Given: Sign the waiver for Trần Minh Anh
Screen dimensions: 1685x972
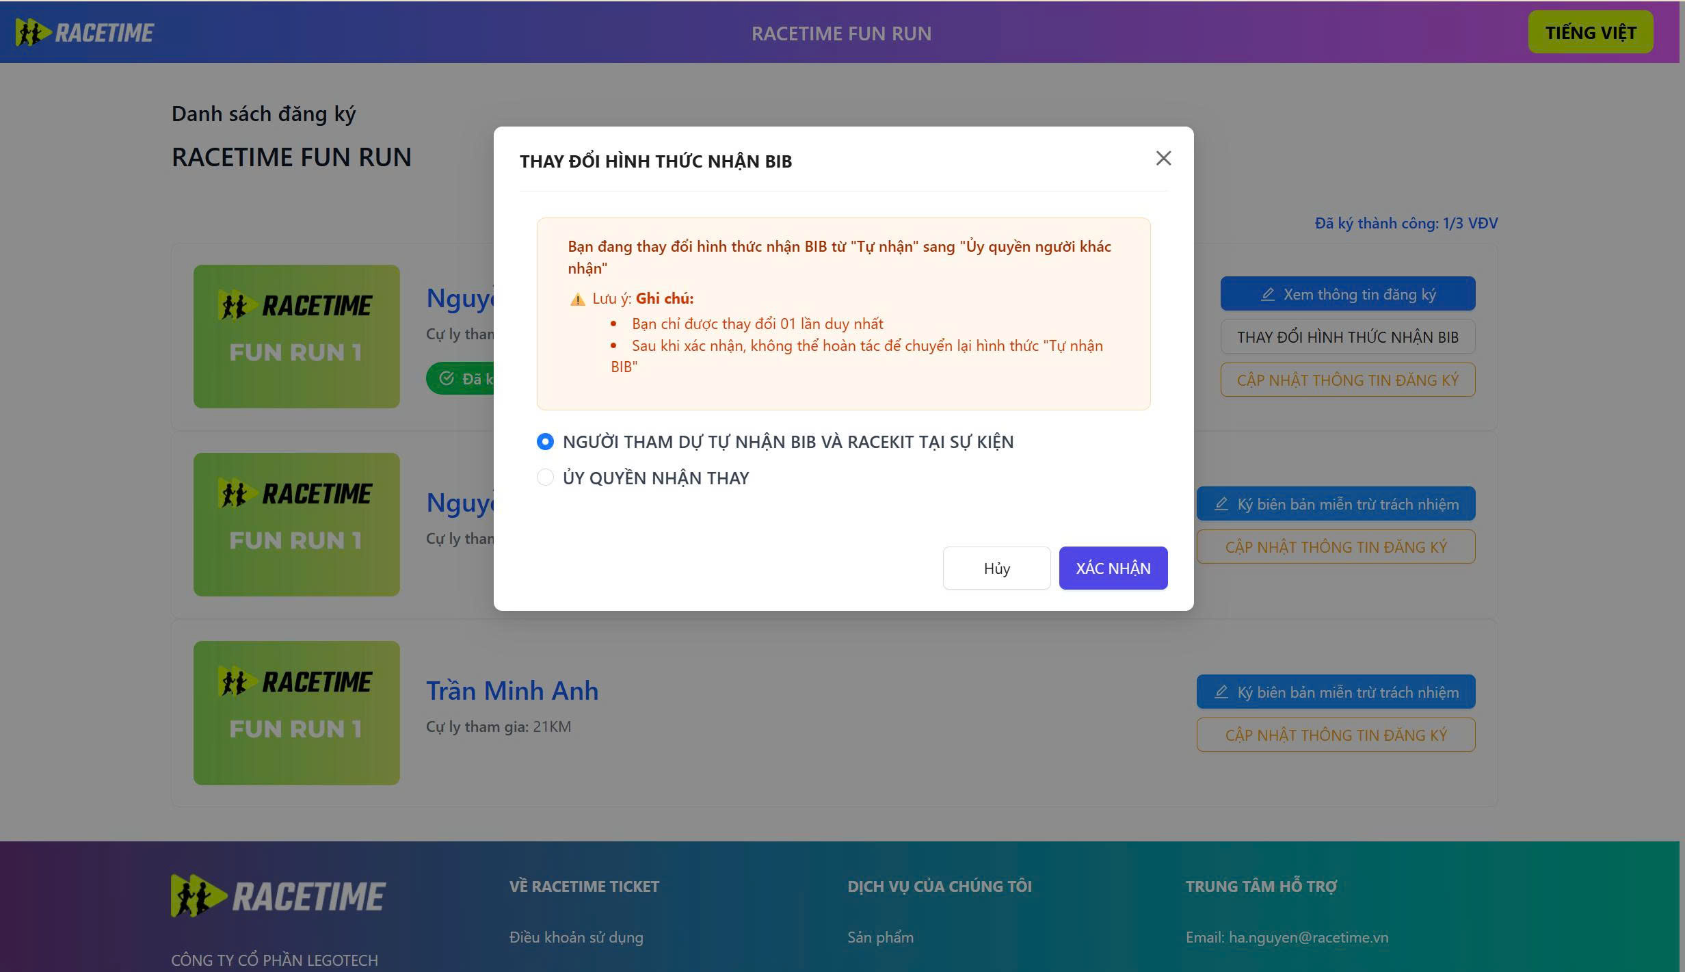Looking at the screenshot, I should (x=1336, y=692).
